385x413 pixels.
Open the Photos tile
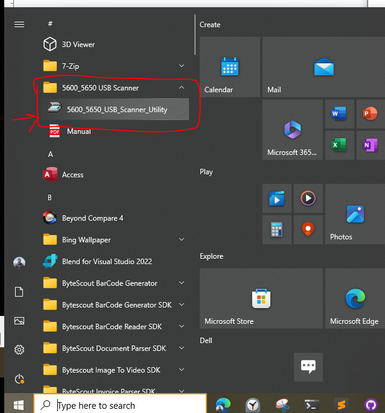pyautogui.click(x=355, y=214)
